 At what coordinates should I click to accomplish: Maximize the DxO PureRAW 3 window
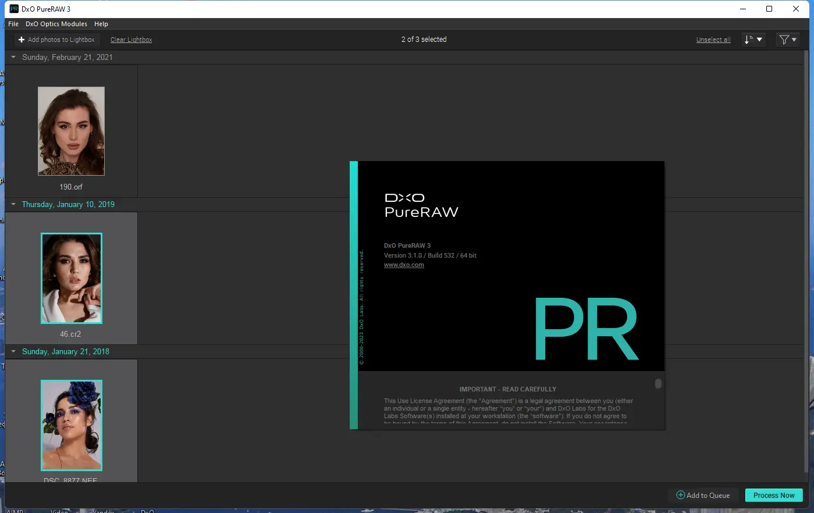pyautogui.click(x=769, y=9)
